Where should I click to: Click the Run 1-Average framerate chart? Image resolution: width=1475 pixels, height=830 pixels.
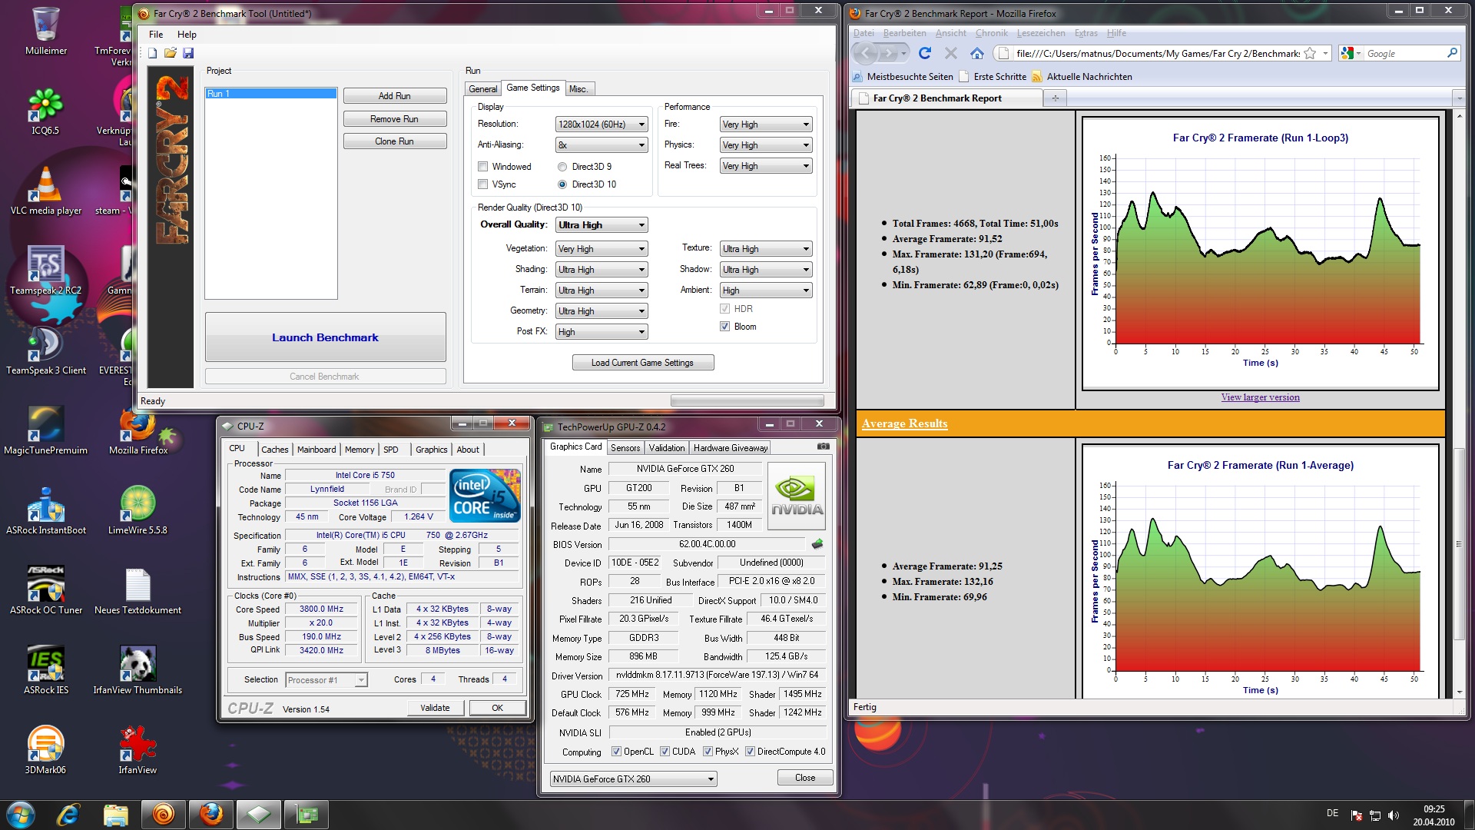[1260, 573]
